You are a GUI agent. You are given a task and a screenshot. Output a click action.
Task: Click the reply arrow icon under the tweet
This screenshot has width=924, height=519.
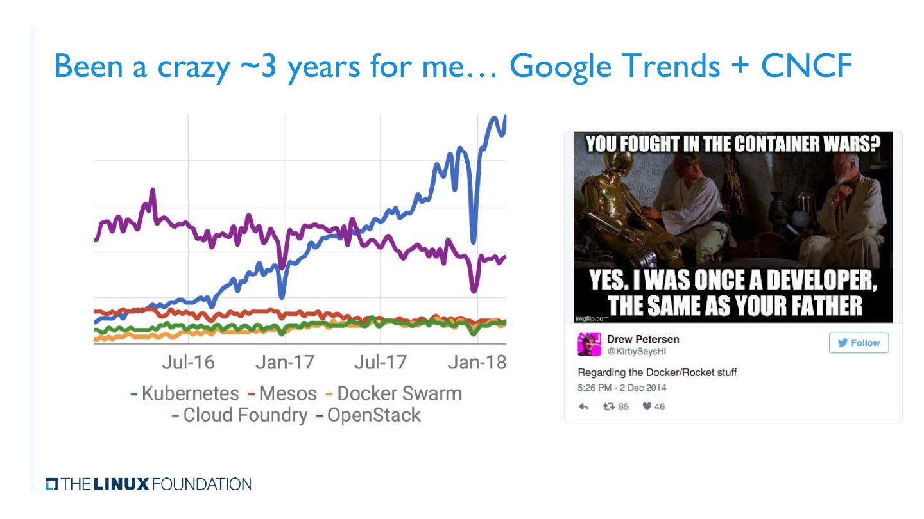(x=583, y=407)
